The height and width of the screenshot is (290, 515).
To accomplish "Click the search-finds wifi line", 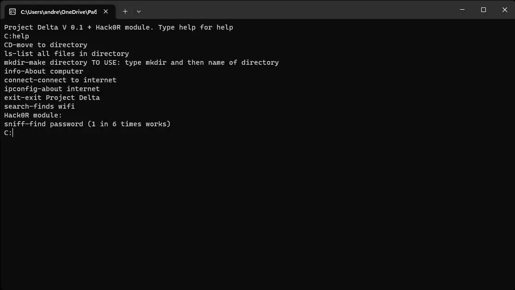I will pos(39,106).
